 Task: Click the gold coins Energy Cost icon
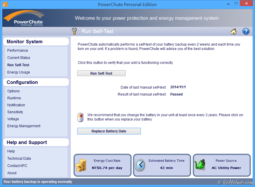click(x=81, y=165)
